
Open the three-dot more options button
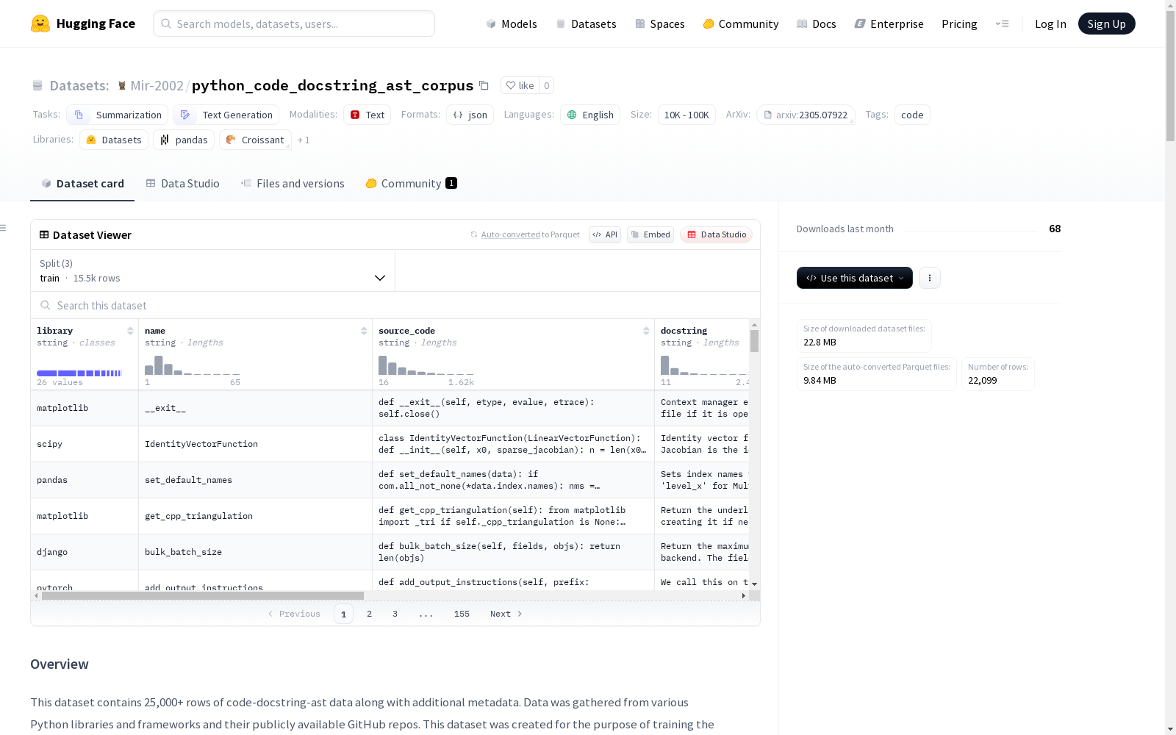930,278
